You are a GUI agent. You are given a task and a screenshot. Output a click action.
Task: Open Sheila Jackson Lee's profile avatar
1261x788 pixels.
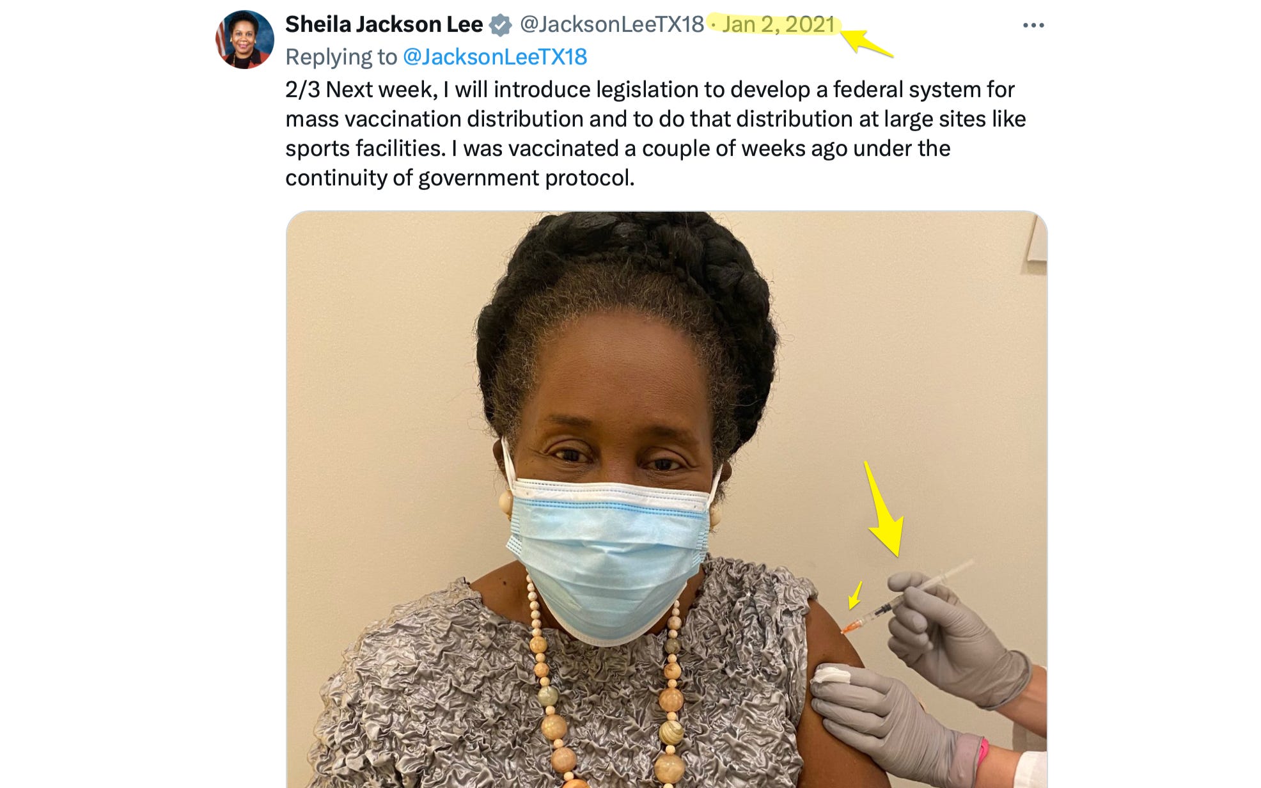pyautogui.click(x=245, y=40)
